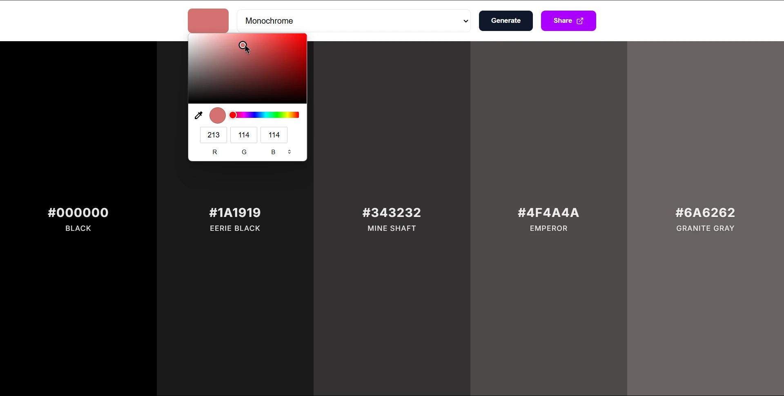
Task: Select the eyedropper tool in the color picker
Action: 198,115
